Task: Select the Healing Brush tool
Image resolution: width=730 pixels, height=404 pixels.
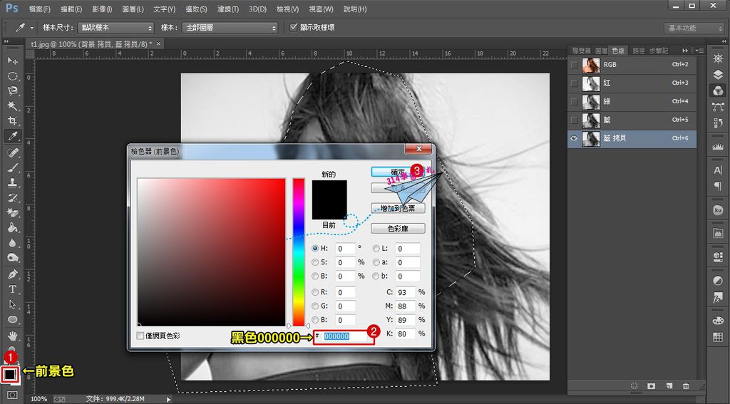Action: (x=13, y=152)
